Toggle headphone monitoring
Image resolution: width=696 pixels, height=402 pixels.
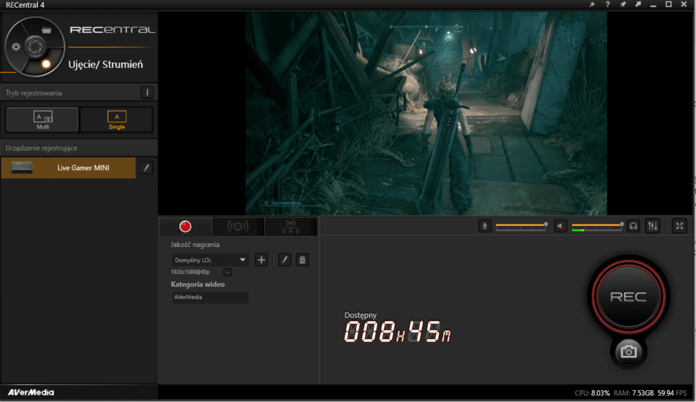pyautogui.click(x=633, y=226)
